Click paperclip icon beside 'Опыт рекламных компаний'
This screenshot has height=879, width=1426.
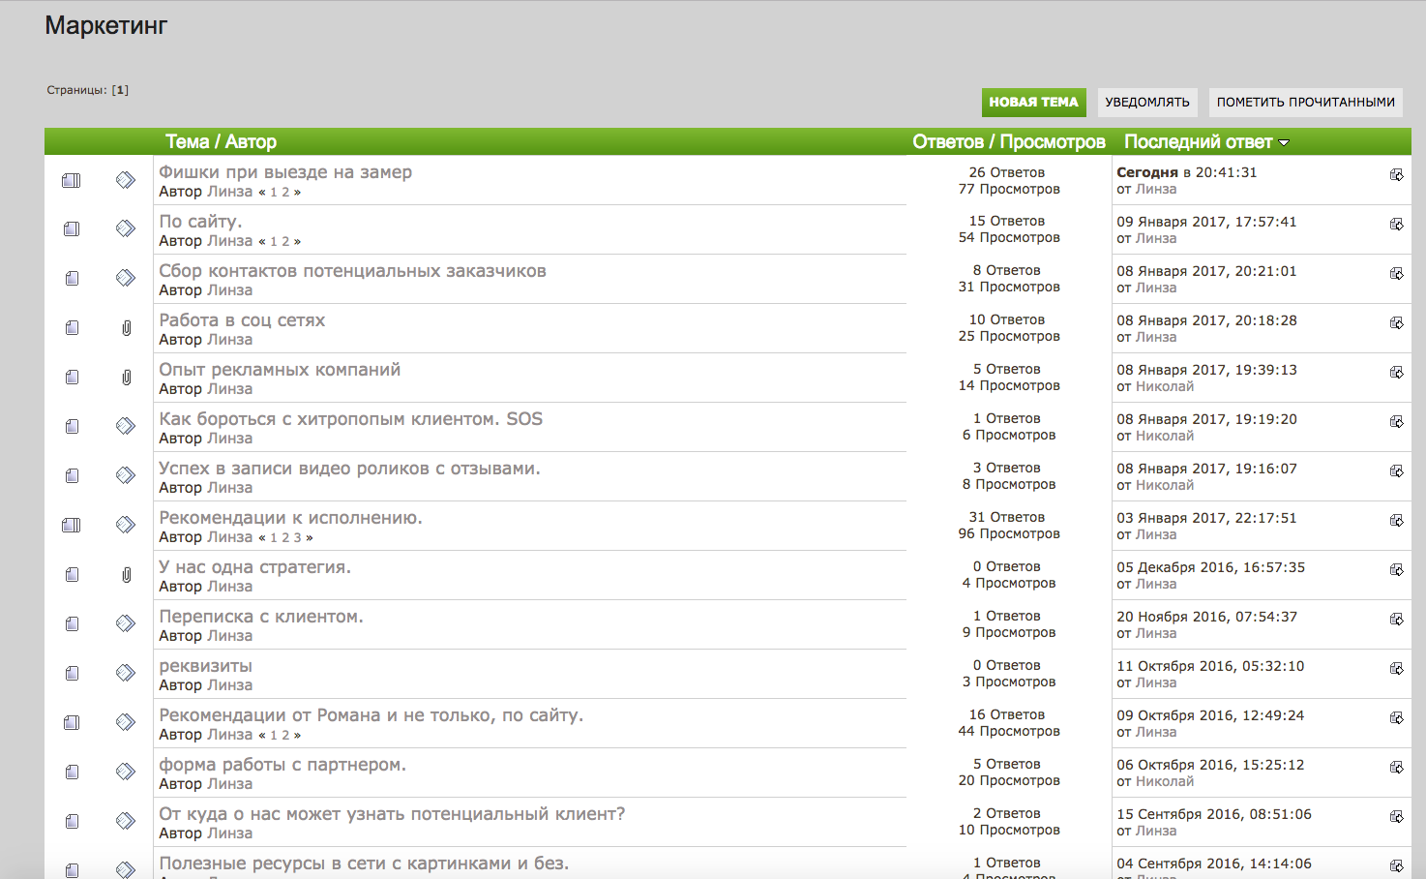(x=126, y=378)
